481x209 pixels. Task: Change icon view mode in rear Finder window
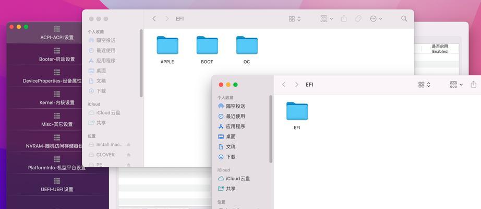tap(295, 19)
